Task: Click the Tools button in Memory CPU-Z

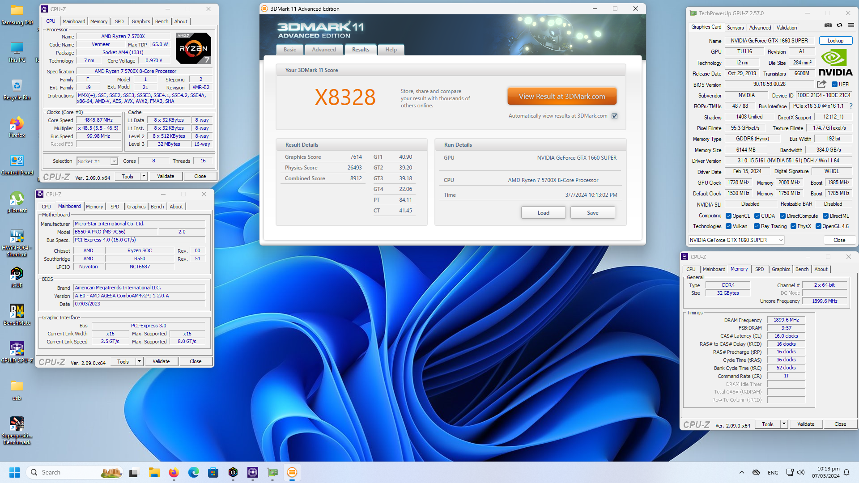Action: point(768,424)
